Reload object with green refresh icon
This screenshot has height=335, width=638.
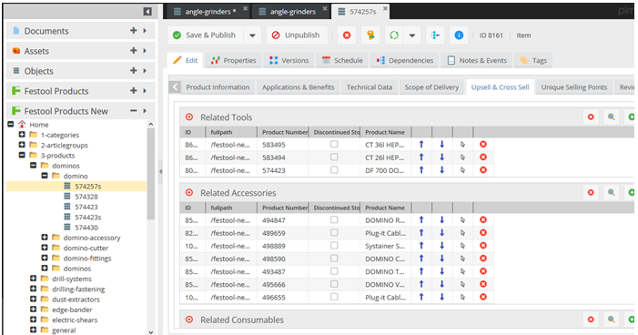[x=394, y=36]
